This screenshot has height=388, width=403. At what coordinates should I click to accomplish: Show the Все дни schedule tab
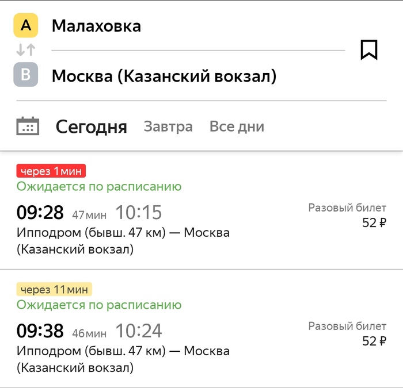(x=237, y=126)
